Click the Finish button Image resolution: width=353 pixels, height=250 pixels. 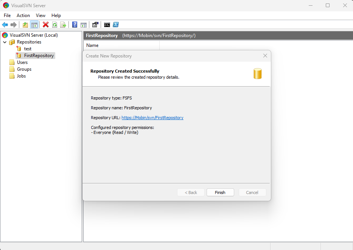click(220, 193)
